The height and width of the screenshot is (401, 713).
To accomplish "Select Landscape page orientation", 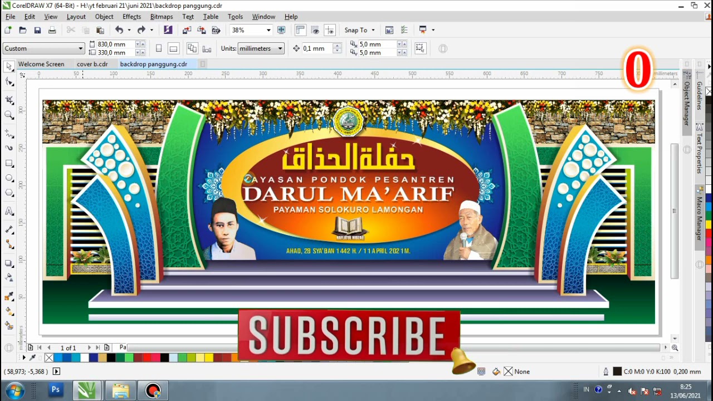I will [173, 48].
